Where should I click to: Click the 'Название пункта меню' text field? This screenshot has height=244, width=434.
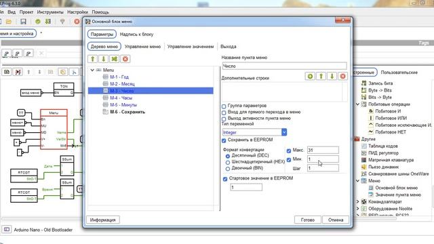click(284, 66)
